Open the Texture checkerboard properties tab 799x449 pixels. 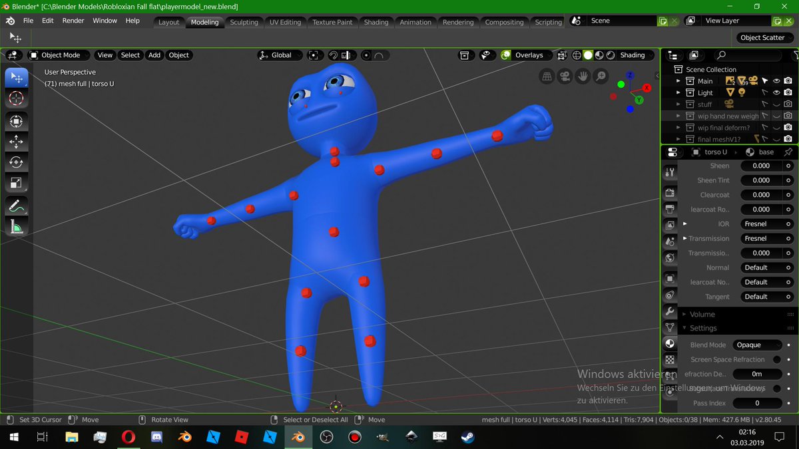coord(670,359)
